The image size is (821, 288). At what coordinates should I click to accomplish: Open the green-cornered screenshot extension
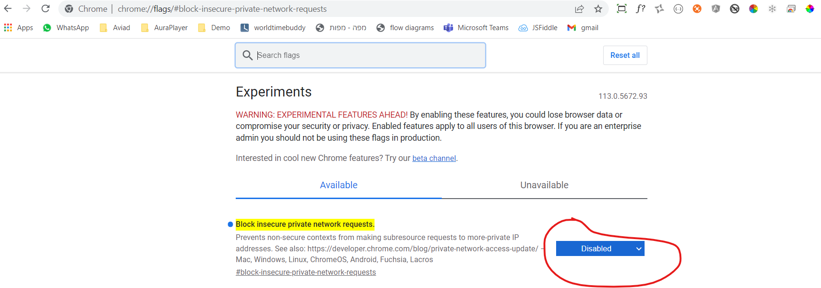click(622, 8)
